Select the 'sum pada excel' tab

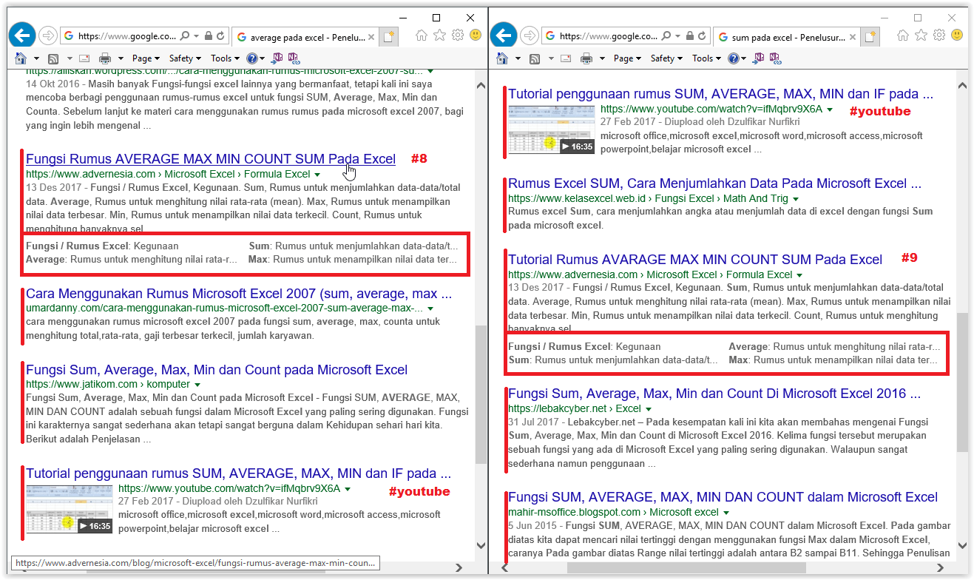tap(786, 37)
